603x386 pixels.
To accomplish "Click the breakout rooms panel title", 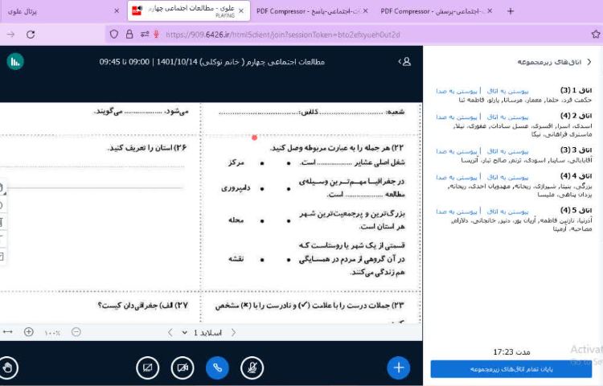I will click(549, 62).
